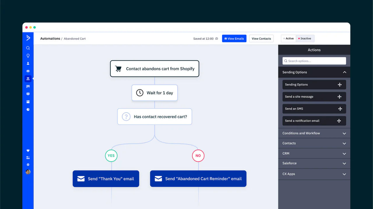
Task: Open the lightbulb ideas icon in sidebar
Action: (x=28, y=56)
